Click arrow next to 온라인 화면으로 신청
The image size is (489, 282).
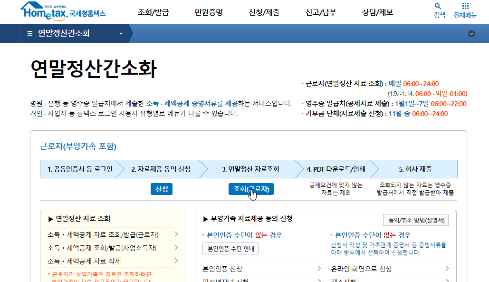click(447, 269)
